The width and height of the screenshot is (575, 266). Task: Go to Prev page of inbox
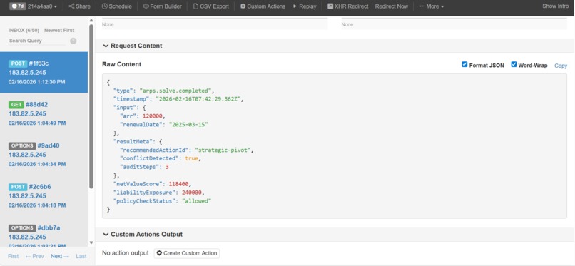point(34,256)
